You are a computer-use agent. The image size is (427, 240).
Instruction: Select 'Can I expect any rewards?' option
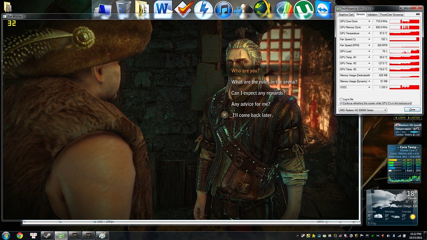coord(258,93)
